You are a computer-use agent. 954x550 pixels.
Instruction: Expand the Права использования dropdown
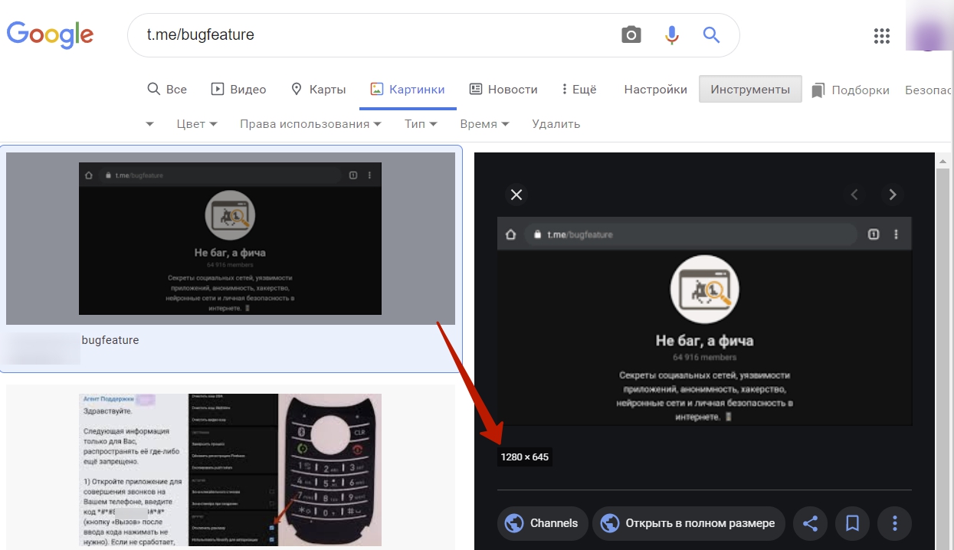[310, 124]
